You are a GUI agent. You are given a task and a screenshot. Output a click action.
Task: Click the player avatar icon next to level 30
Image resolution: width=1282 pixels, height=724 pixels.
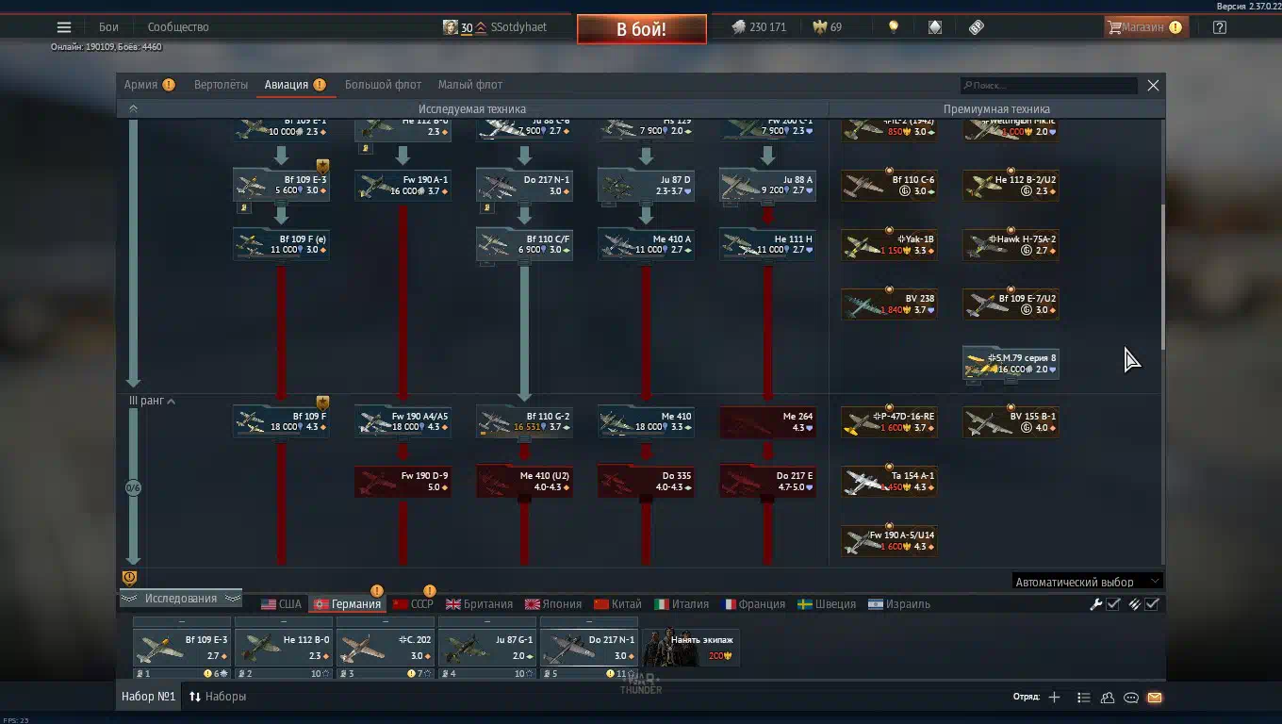click(x=451, y=27)
